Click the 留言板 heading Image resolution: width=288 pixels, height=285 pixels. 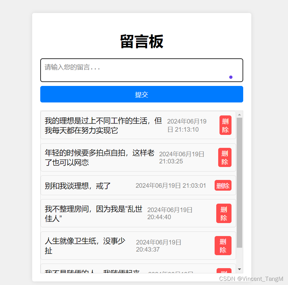click(142, 42)
